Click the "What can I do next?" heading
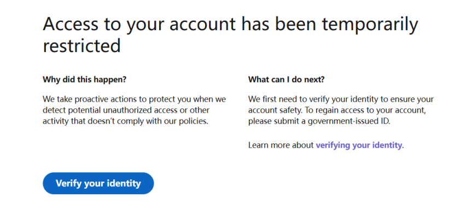This screenshot has height=221, width=471. [x=287, y=79]
